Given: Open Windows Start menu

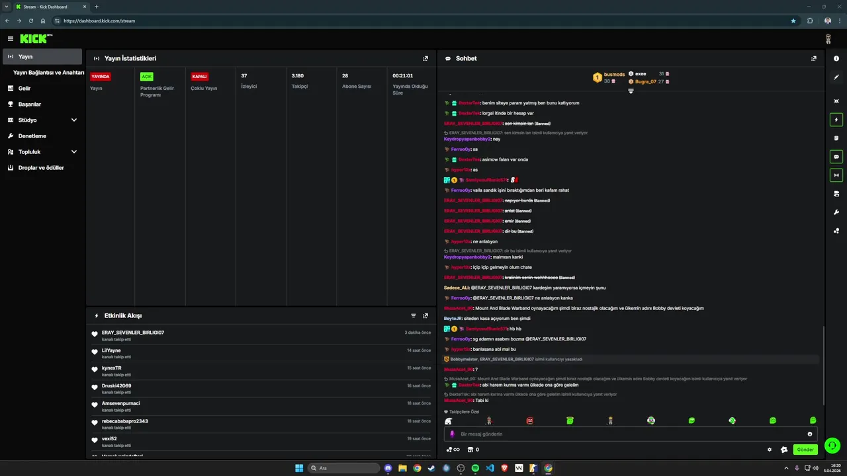Looking at the screenshot, I should tap(299, 468).
